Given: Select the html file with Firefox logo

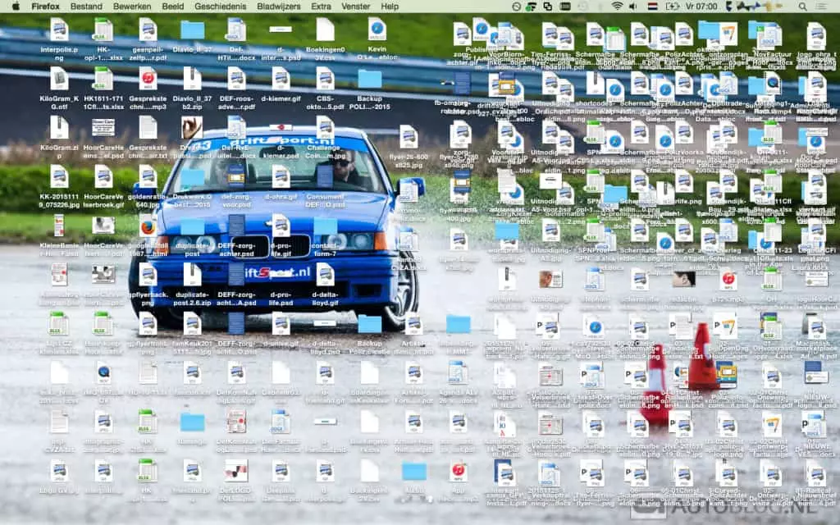Looking at the screenshot, I should tap(148, 226).
